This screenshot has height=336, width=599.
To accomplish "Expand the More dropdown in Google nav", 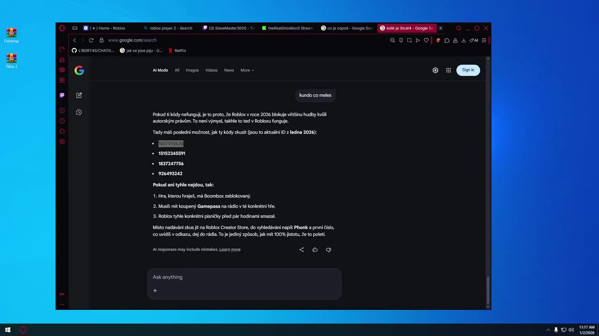I will coord(247,70).
